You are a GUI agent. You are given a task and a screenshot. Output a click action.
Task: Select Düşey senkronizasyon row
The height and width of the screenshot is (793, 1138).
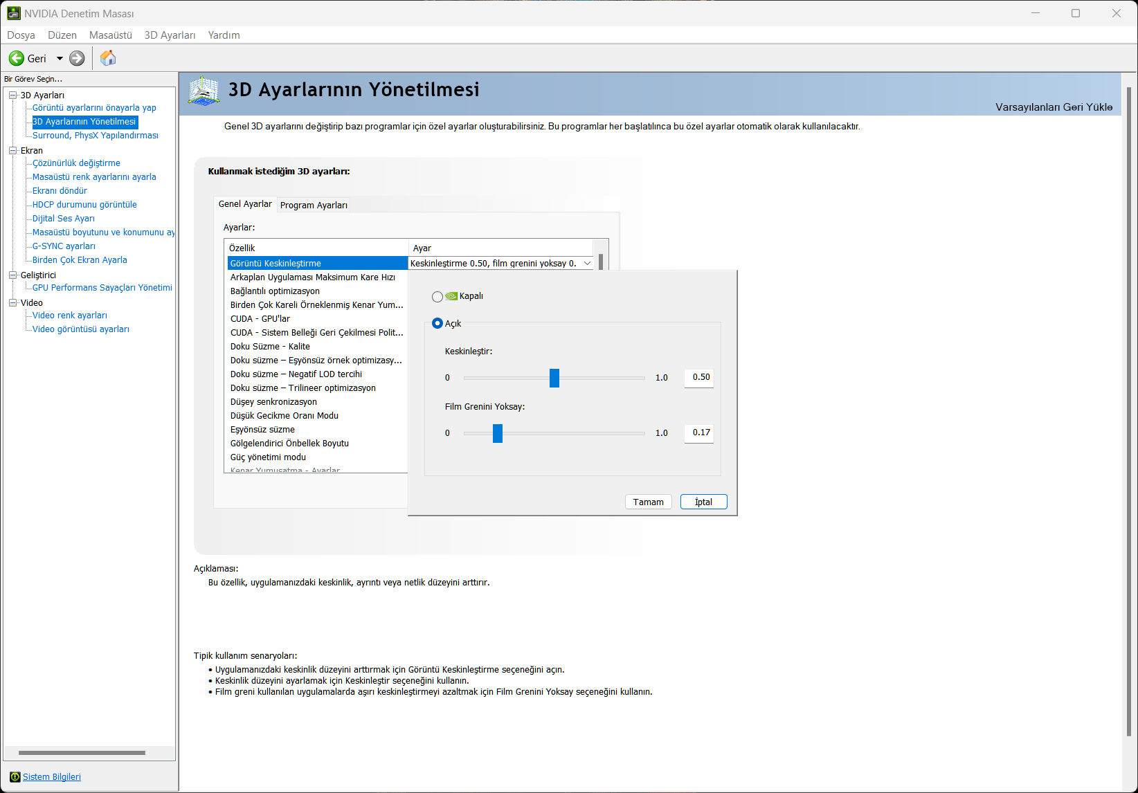click(x=318, y=402)
